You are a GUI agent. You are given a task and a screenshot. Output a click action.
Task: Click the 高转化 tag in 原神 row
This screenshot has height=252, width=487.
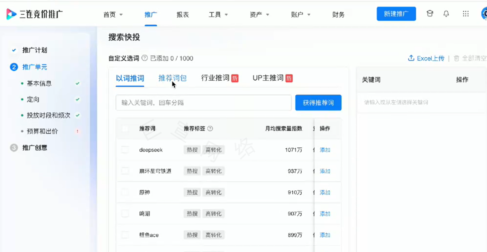click(213, 192)
